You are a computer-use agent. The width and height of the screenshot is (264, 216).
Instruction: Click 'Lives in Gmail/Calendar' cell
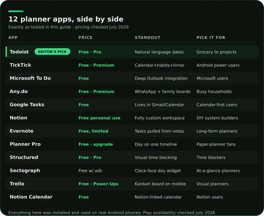(x=159, y=105)
